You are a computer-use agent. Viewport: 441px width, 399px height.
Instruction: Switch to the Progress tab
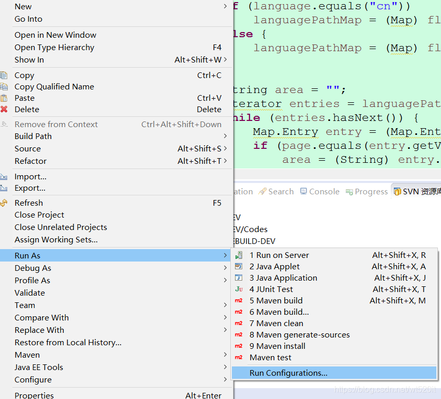coord(367,192)
